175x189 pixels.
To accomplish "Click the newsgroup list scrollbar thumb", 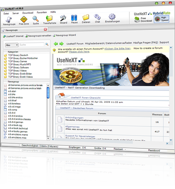I will coord(48,92).
